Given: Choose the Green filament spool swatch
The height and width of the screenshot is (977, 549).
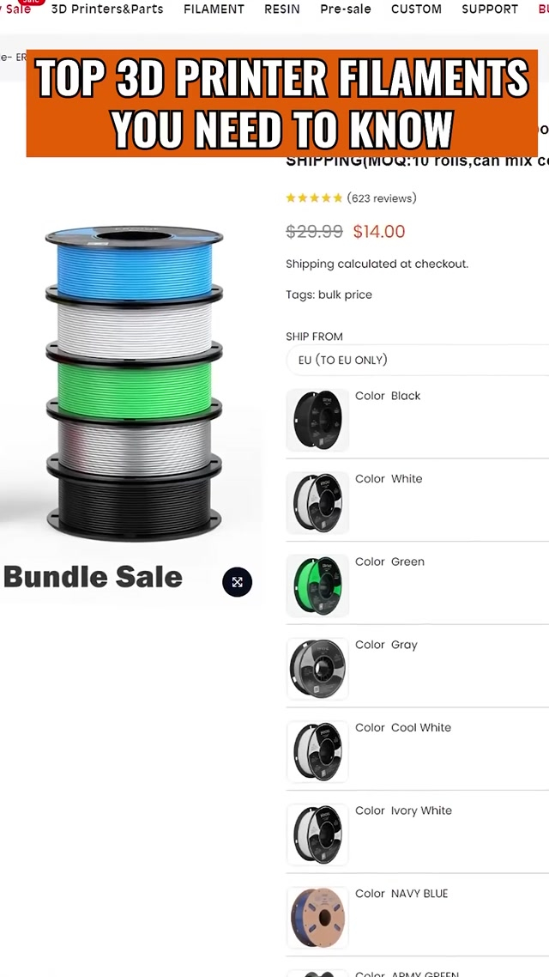Looking at the screenshot, I should (x=317, y=586).
